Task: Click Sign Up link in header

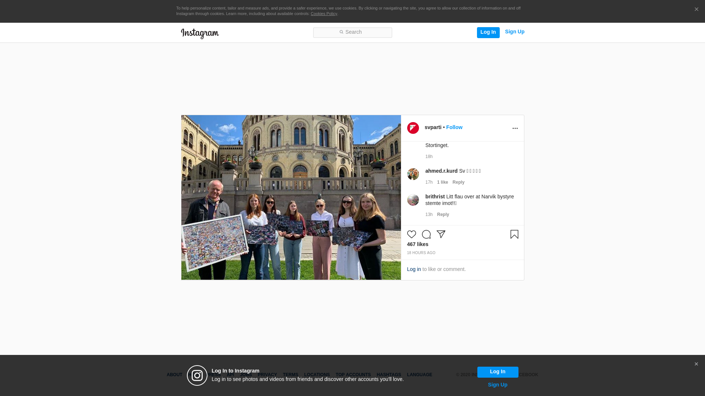Action: [514, 32]
